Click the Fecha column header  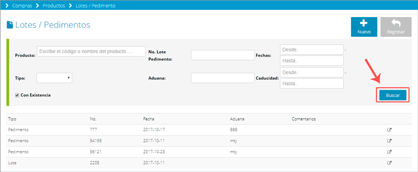point(149,119)
